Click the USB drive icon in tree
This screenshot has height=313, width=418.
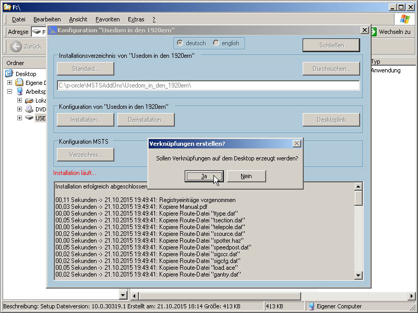point(29,118)
